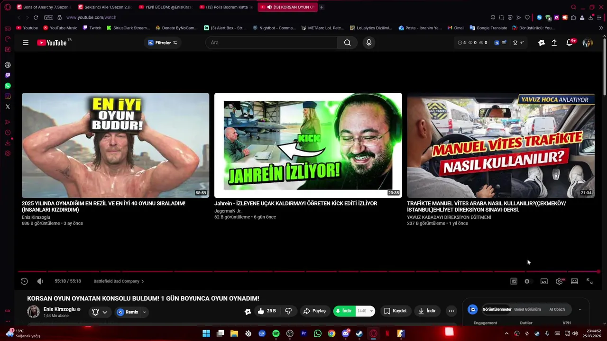The image size is (607, 341).
Task: Open YouTube notifications bell
Action: tap(570, 43)
